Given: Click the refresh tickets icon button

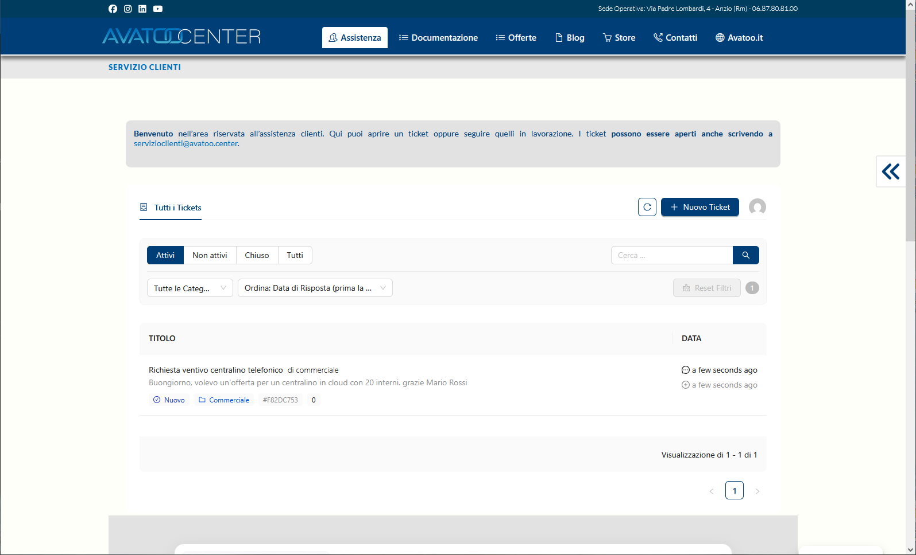Looking at the screenshot, I should click(x=647, y=207).
